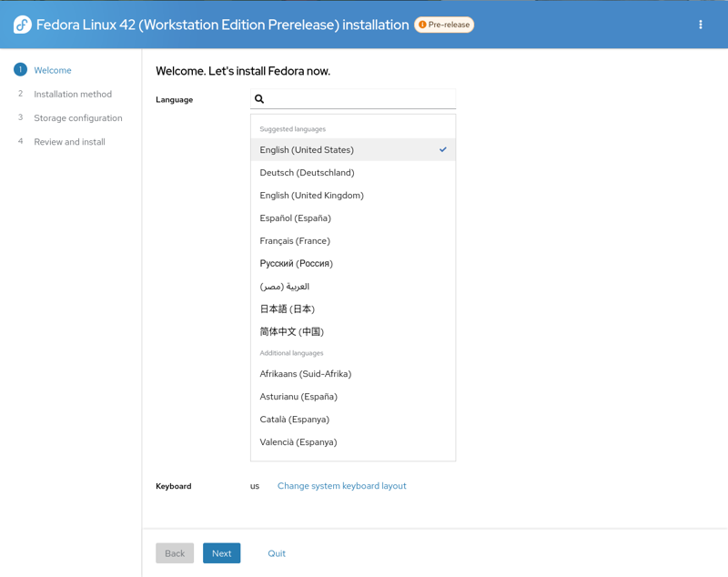Select English (United States) language
The image size is (728, 577).
click(353, 149)
